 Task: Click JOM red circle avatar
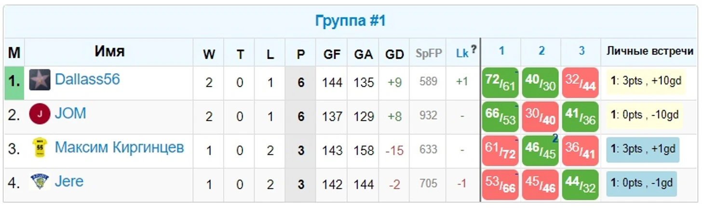pyautogui.click(x=40, y=114)
